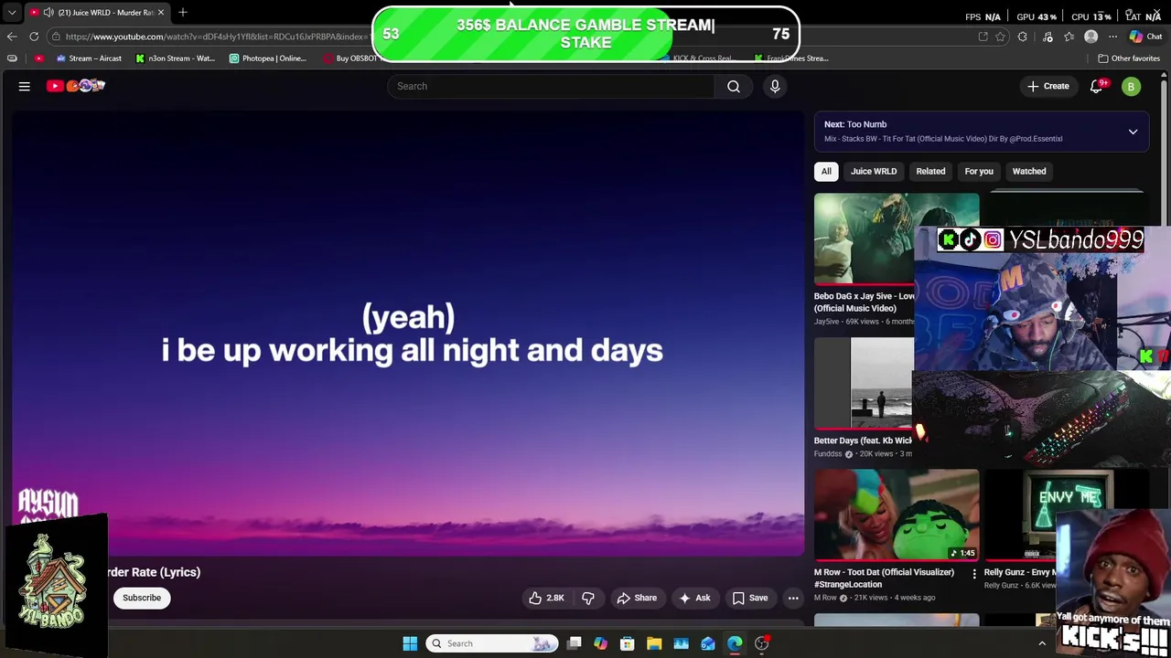Image resolution: width=1171 pixels, height=658 pixels.
Task: Focus the YouTube search input field
Action: (x=551, y=86)
